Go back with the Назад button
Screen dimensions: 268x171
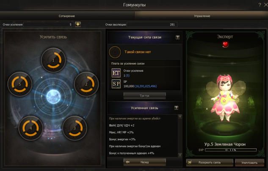click(x=145, y=162)
